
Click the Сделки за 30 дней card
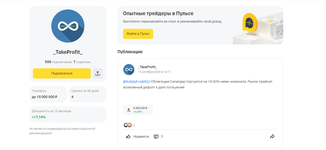(87, 94)
